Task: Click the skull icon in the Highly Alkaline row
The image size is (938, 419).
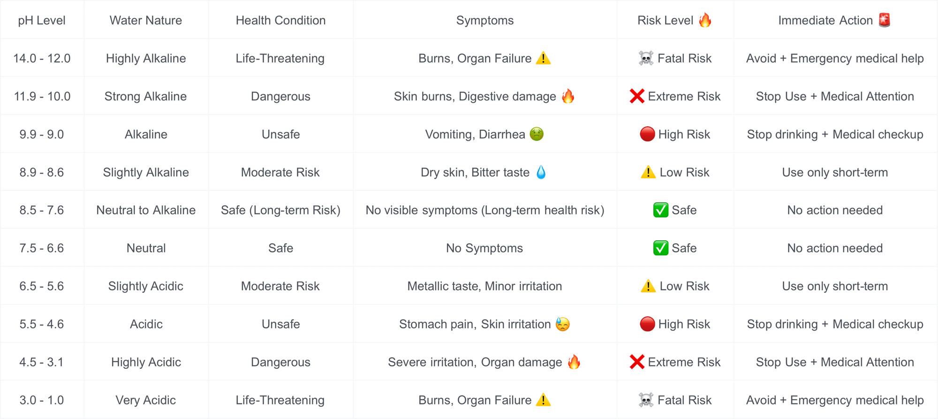Action: click(646, 58)
